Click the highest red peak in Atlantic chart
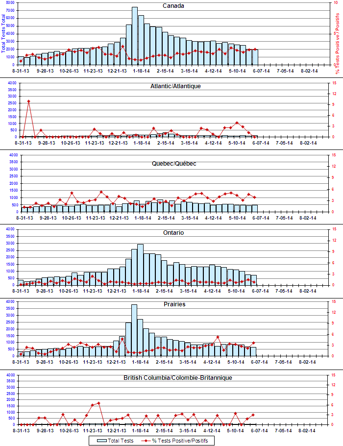This screenshot has width=343, height=446. coord(29,101)
